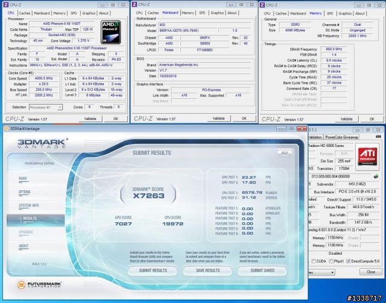Image resolution: width=386 pixels, height=303 pixels.
Task: Click the screenshot camera icon in GPU-Z
Action: [378, 137]
